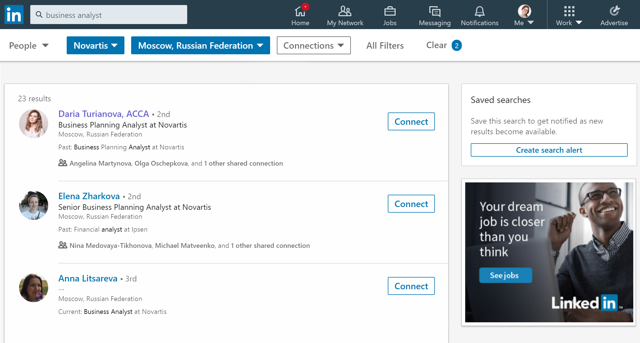
Task: Click Elena Zharkova's profile photo
Action: [34, 205]
